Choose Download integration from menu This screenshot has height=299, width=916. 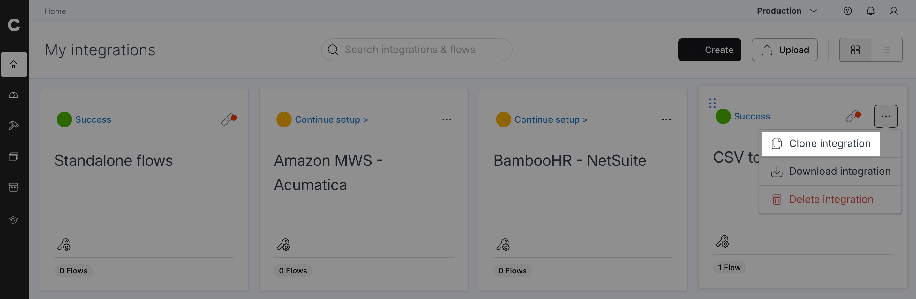pyautogui.click(x=830, y=172)
